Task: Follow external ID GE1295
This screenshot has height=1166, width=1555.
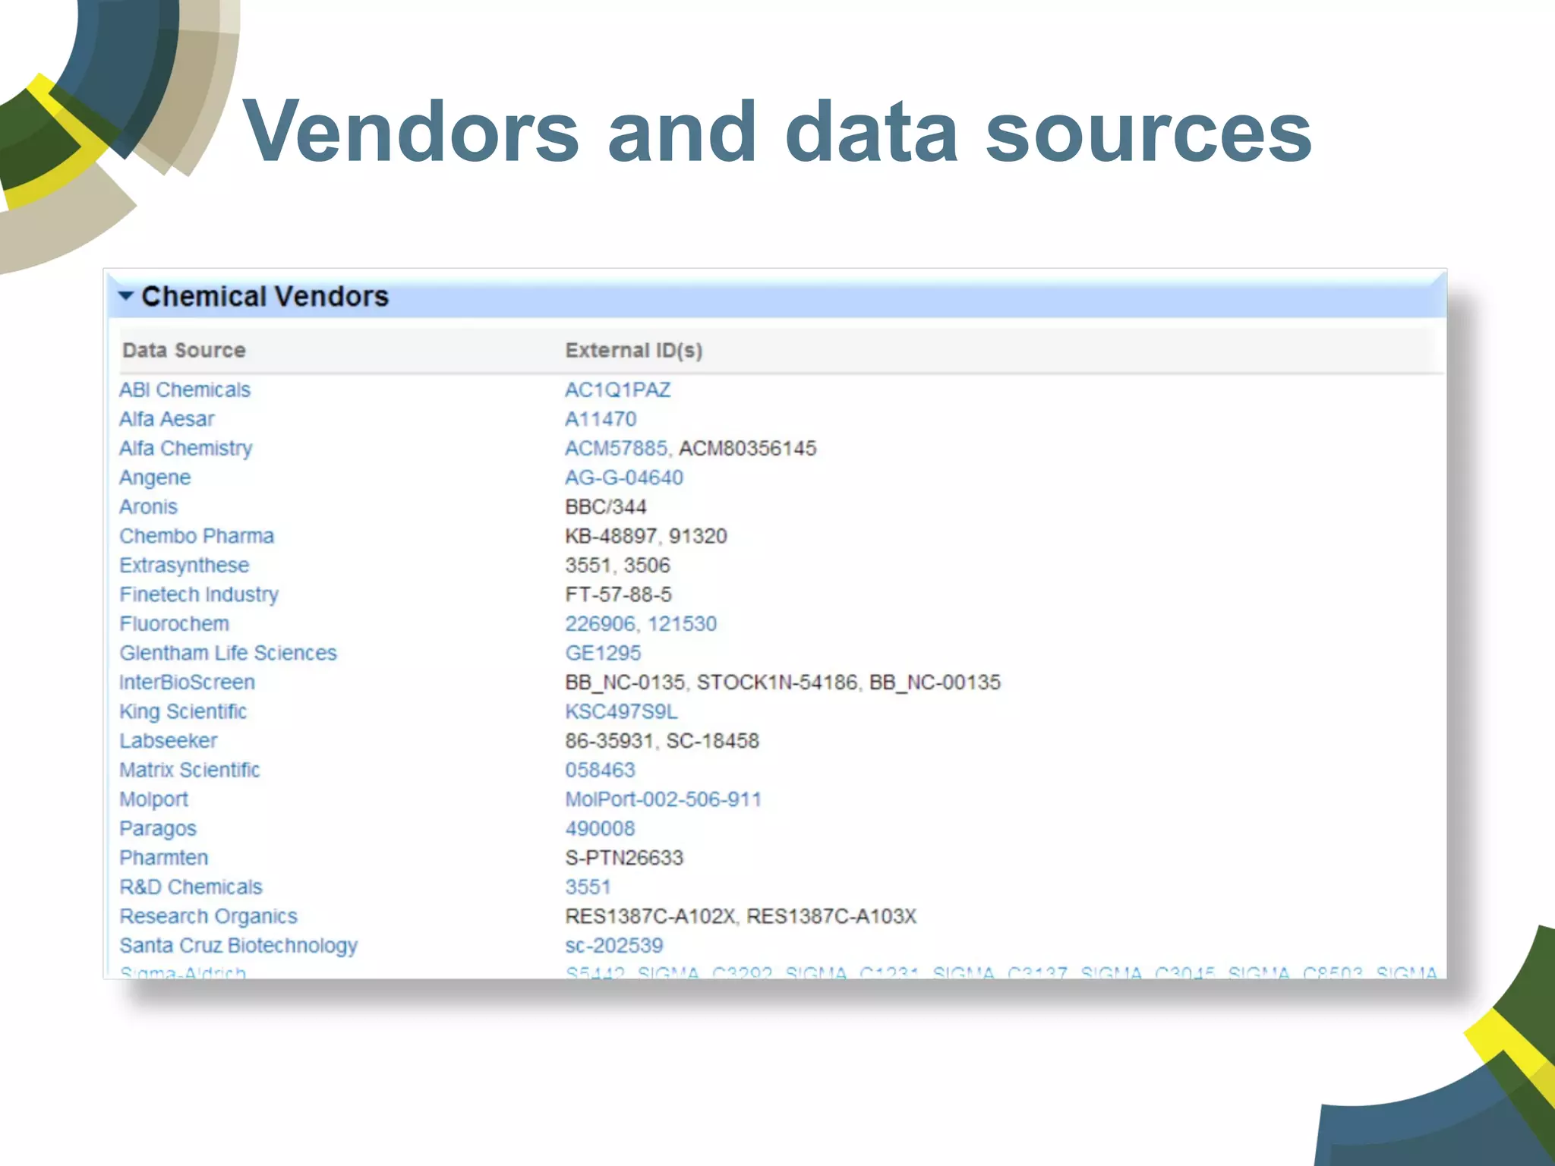Action: pos(603,653)
